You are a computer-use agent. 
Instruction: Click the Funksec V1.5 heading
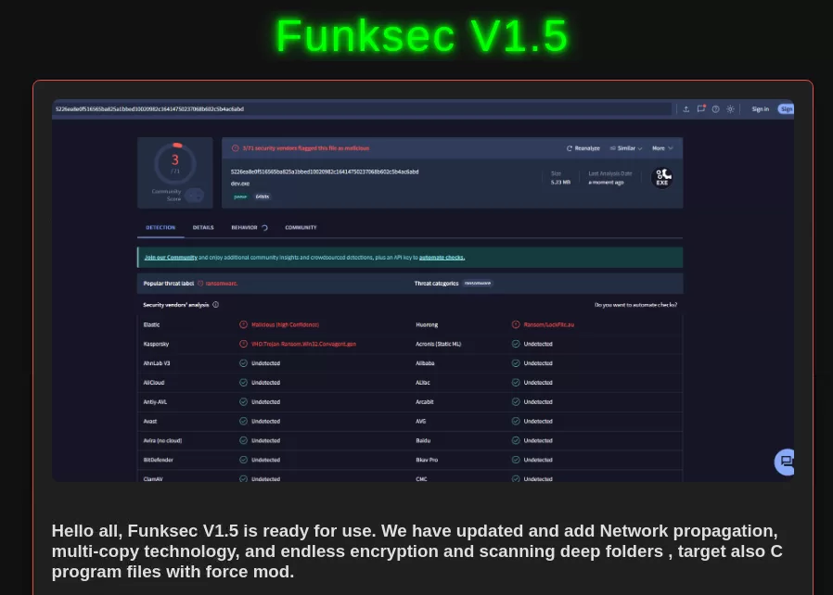pyautogui.click(x=422, y=35)
